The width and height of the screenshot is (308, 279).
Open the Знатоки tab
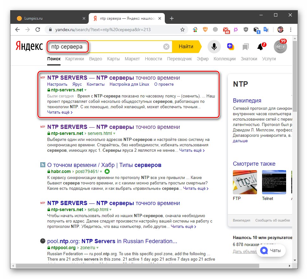[x=249, y=59]
